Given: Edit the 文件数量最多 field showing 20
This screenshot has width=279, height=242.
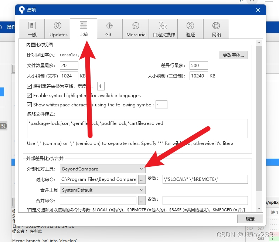Looking at the screenshot, I should click(69, 66).
